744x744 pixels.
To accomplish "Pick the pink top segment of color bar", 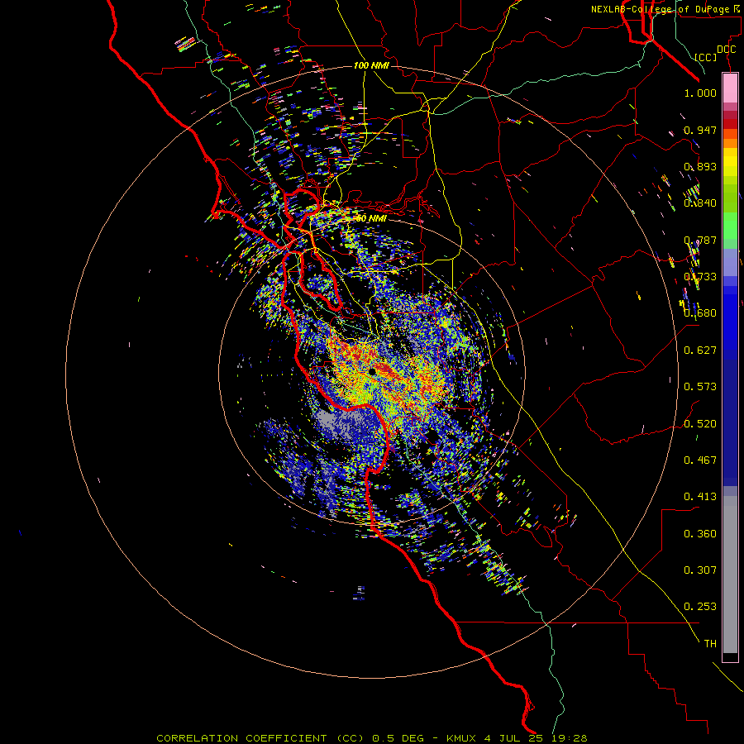I will pyautogui.click(x=730, y=88).
